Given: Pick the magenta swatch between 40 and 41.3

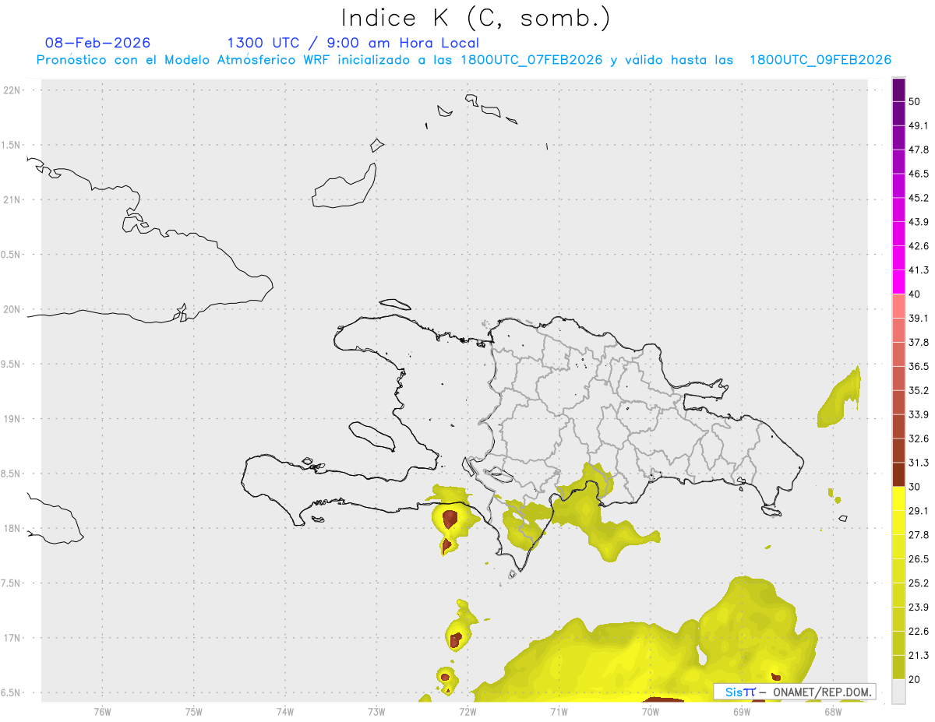Looking at the screenshot, I should click(899, 282).
